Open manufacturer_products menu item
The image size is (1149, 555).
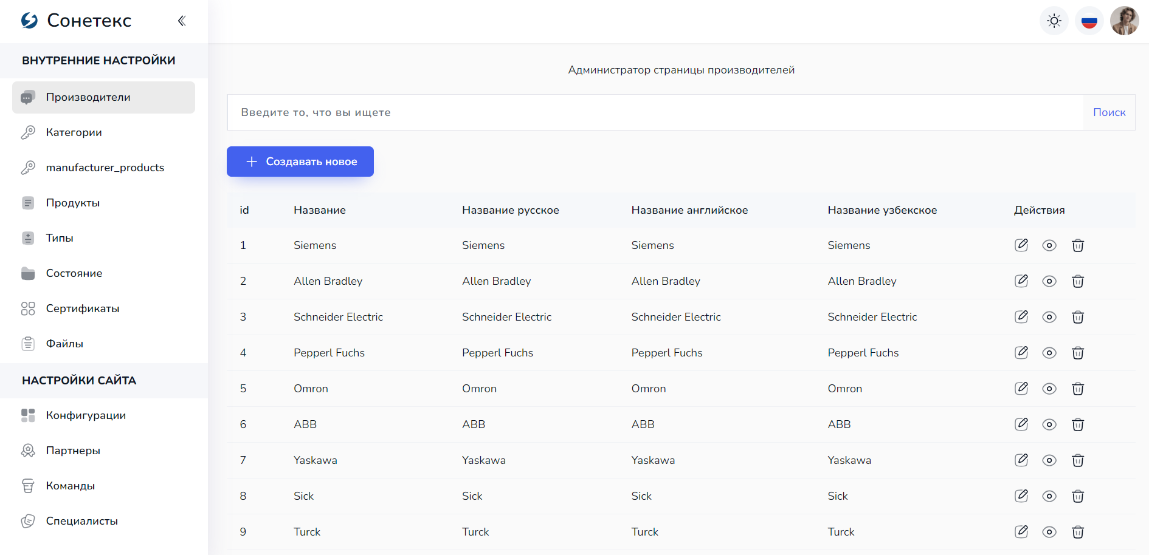point(103,168)
